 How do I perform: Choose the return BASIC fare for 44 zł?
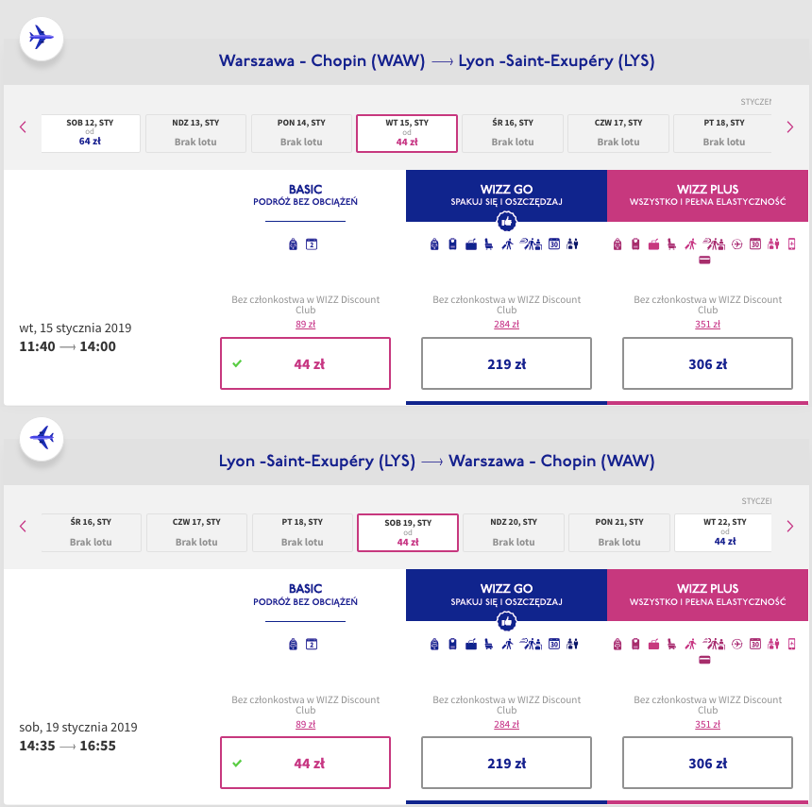(x=305, y=763)
